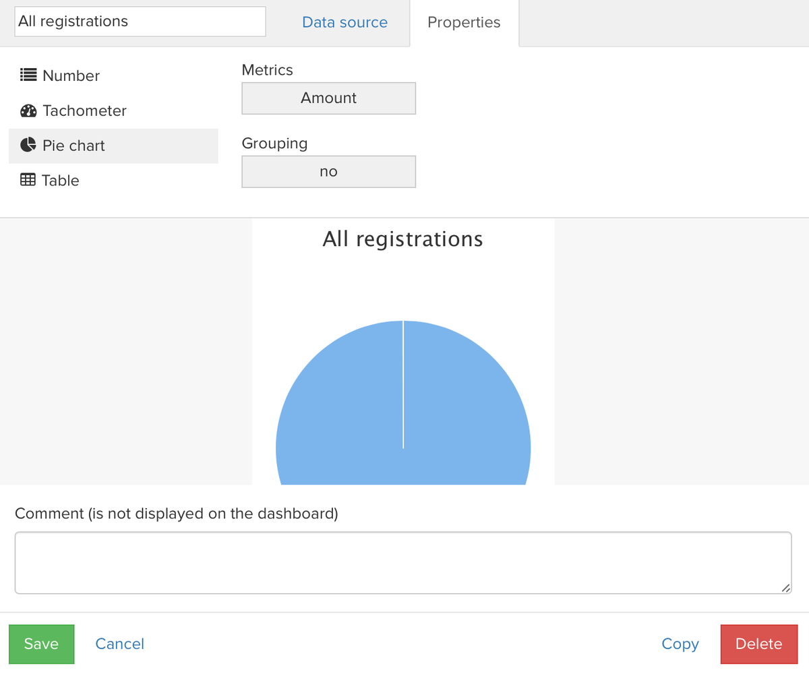Open the Properties tab
This screenshot has height=674, width=809.
click(464, 23)
